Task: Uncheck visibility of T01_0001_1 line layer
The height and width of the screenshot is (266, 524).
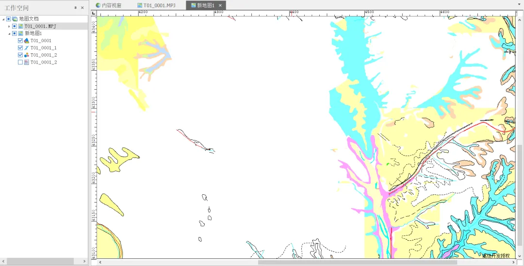Action: coord(20,48)
